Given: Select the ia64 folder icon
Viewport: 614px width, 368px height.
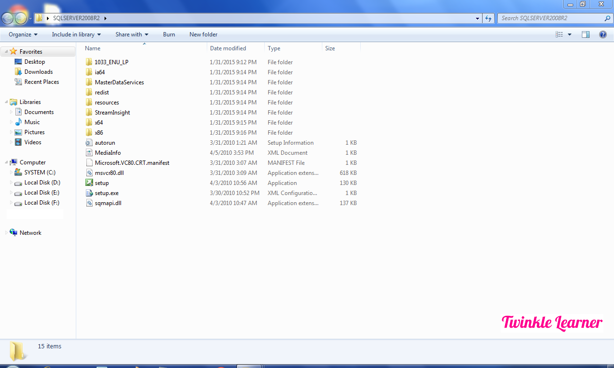Looking at the screenshot, I should (89, 72).
